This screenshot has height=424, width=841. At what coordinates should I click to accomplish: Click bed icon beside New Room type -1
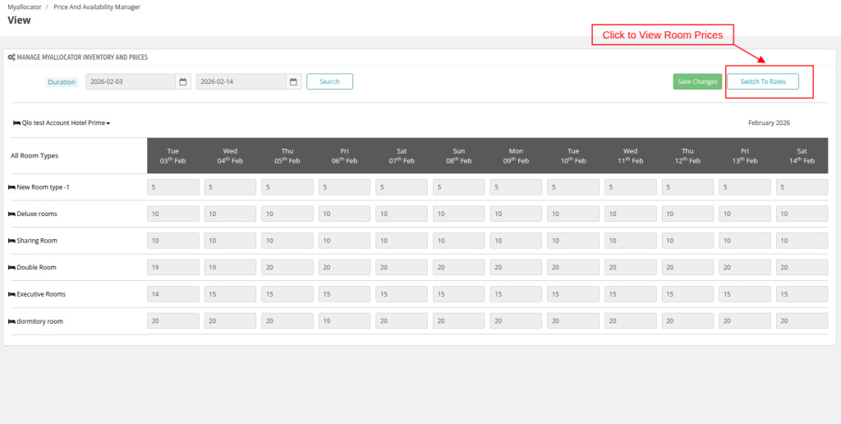click(x=11, y=187)
